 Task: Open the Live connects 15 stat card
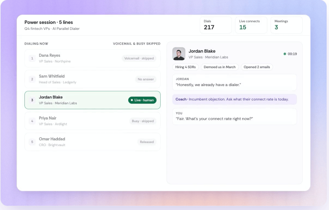point(251,25)
